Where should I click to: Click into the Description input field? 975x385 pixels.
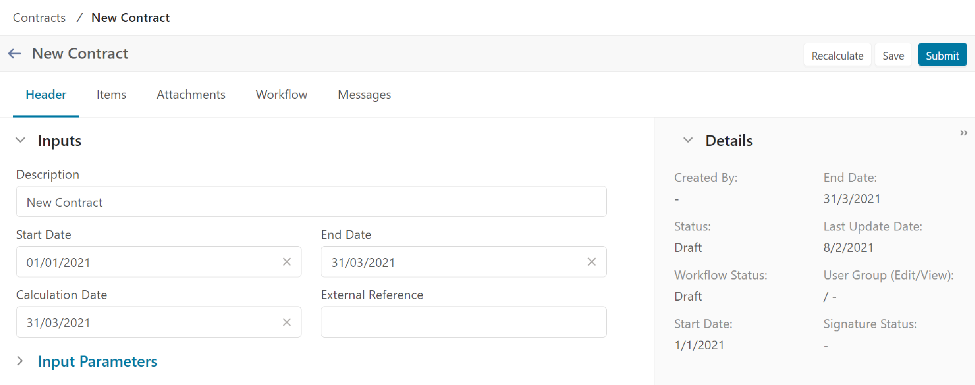point(311,202)
